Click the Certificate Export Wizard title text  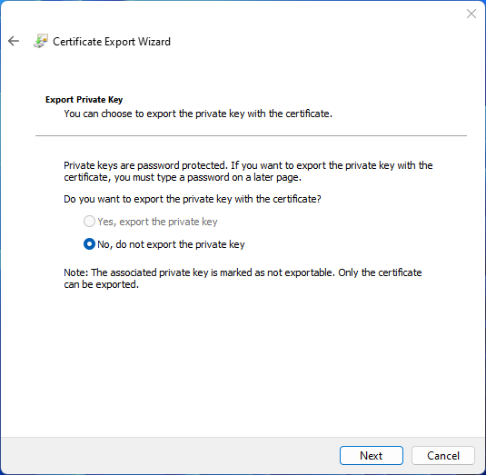(x=112, y=42)
